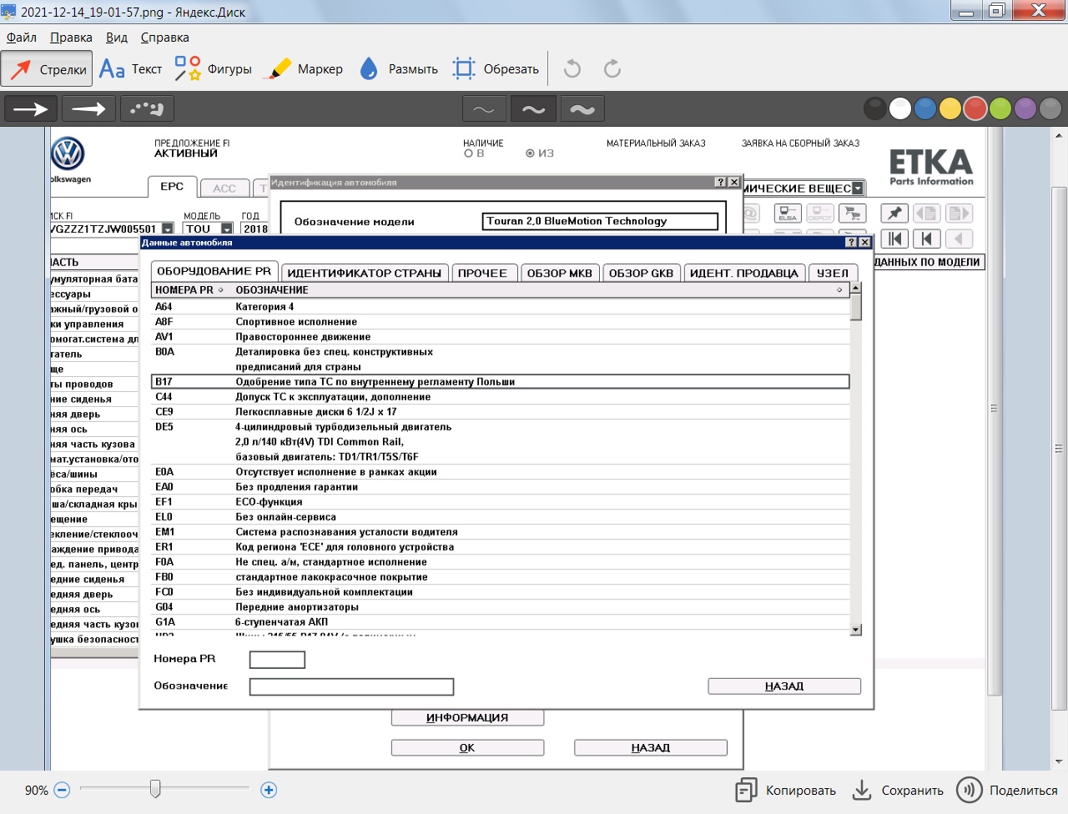This screenshot has width=1068, height=814.
Task: Click the next document page icon
Action: point(959,214)
